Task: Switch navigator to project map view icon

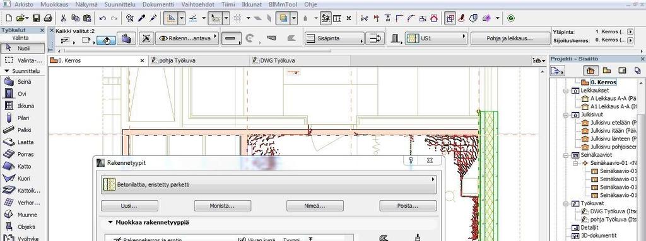Action: (590, 70)
